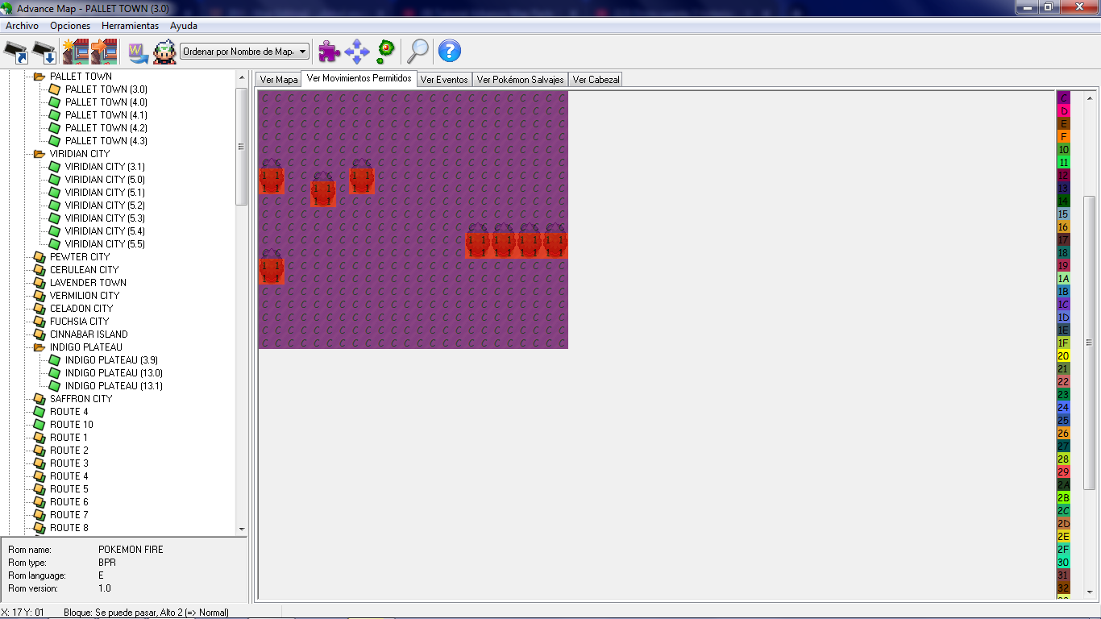1101x619 pixels.
Task: Click the save ROM icon with down arrow
Action: pyautogui.click(x=44, y=52)
